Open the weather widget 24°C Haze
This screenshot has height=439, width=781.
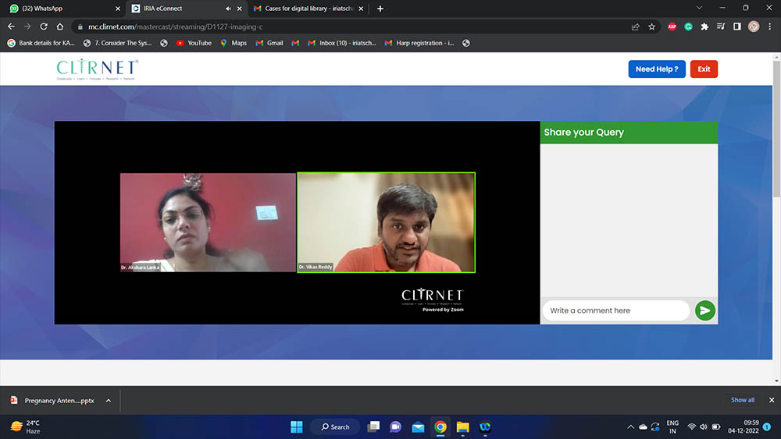click(26, 427)
